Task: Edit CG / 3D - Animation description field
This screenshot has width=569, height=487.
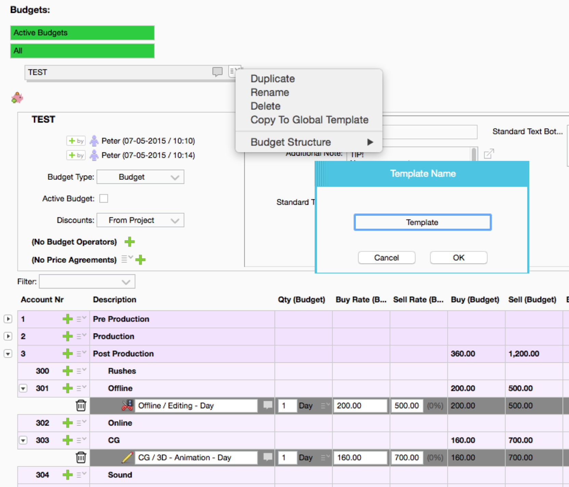Action: (196, 458)
